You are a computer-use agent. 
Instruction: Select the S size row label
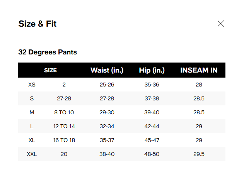[32, 98]
